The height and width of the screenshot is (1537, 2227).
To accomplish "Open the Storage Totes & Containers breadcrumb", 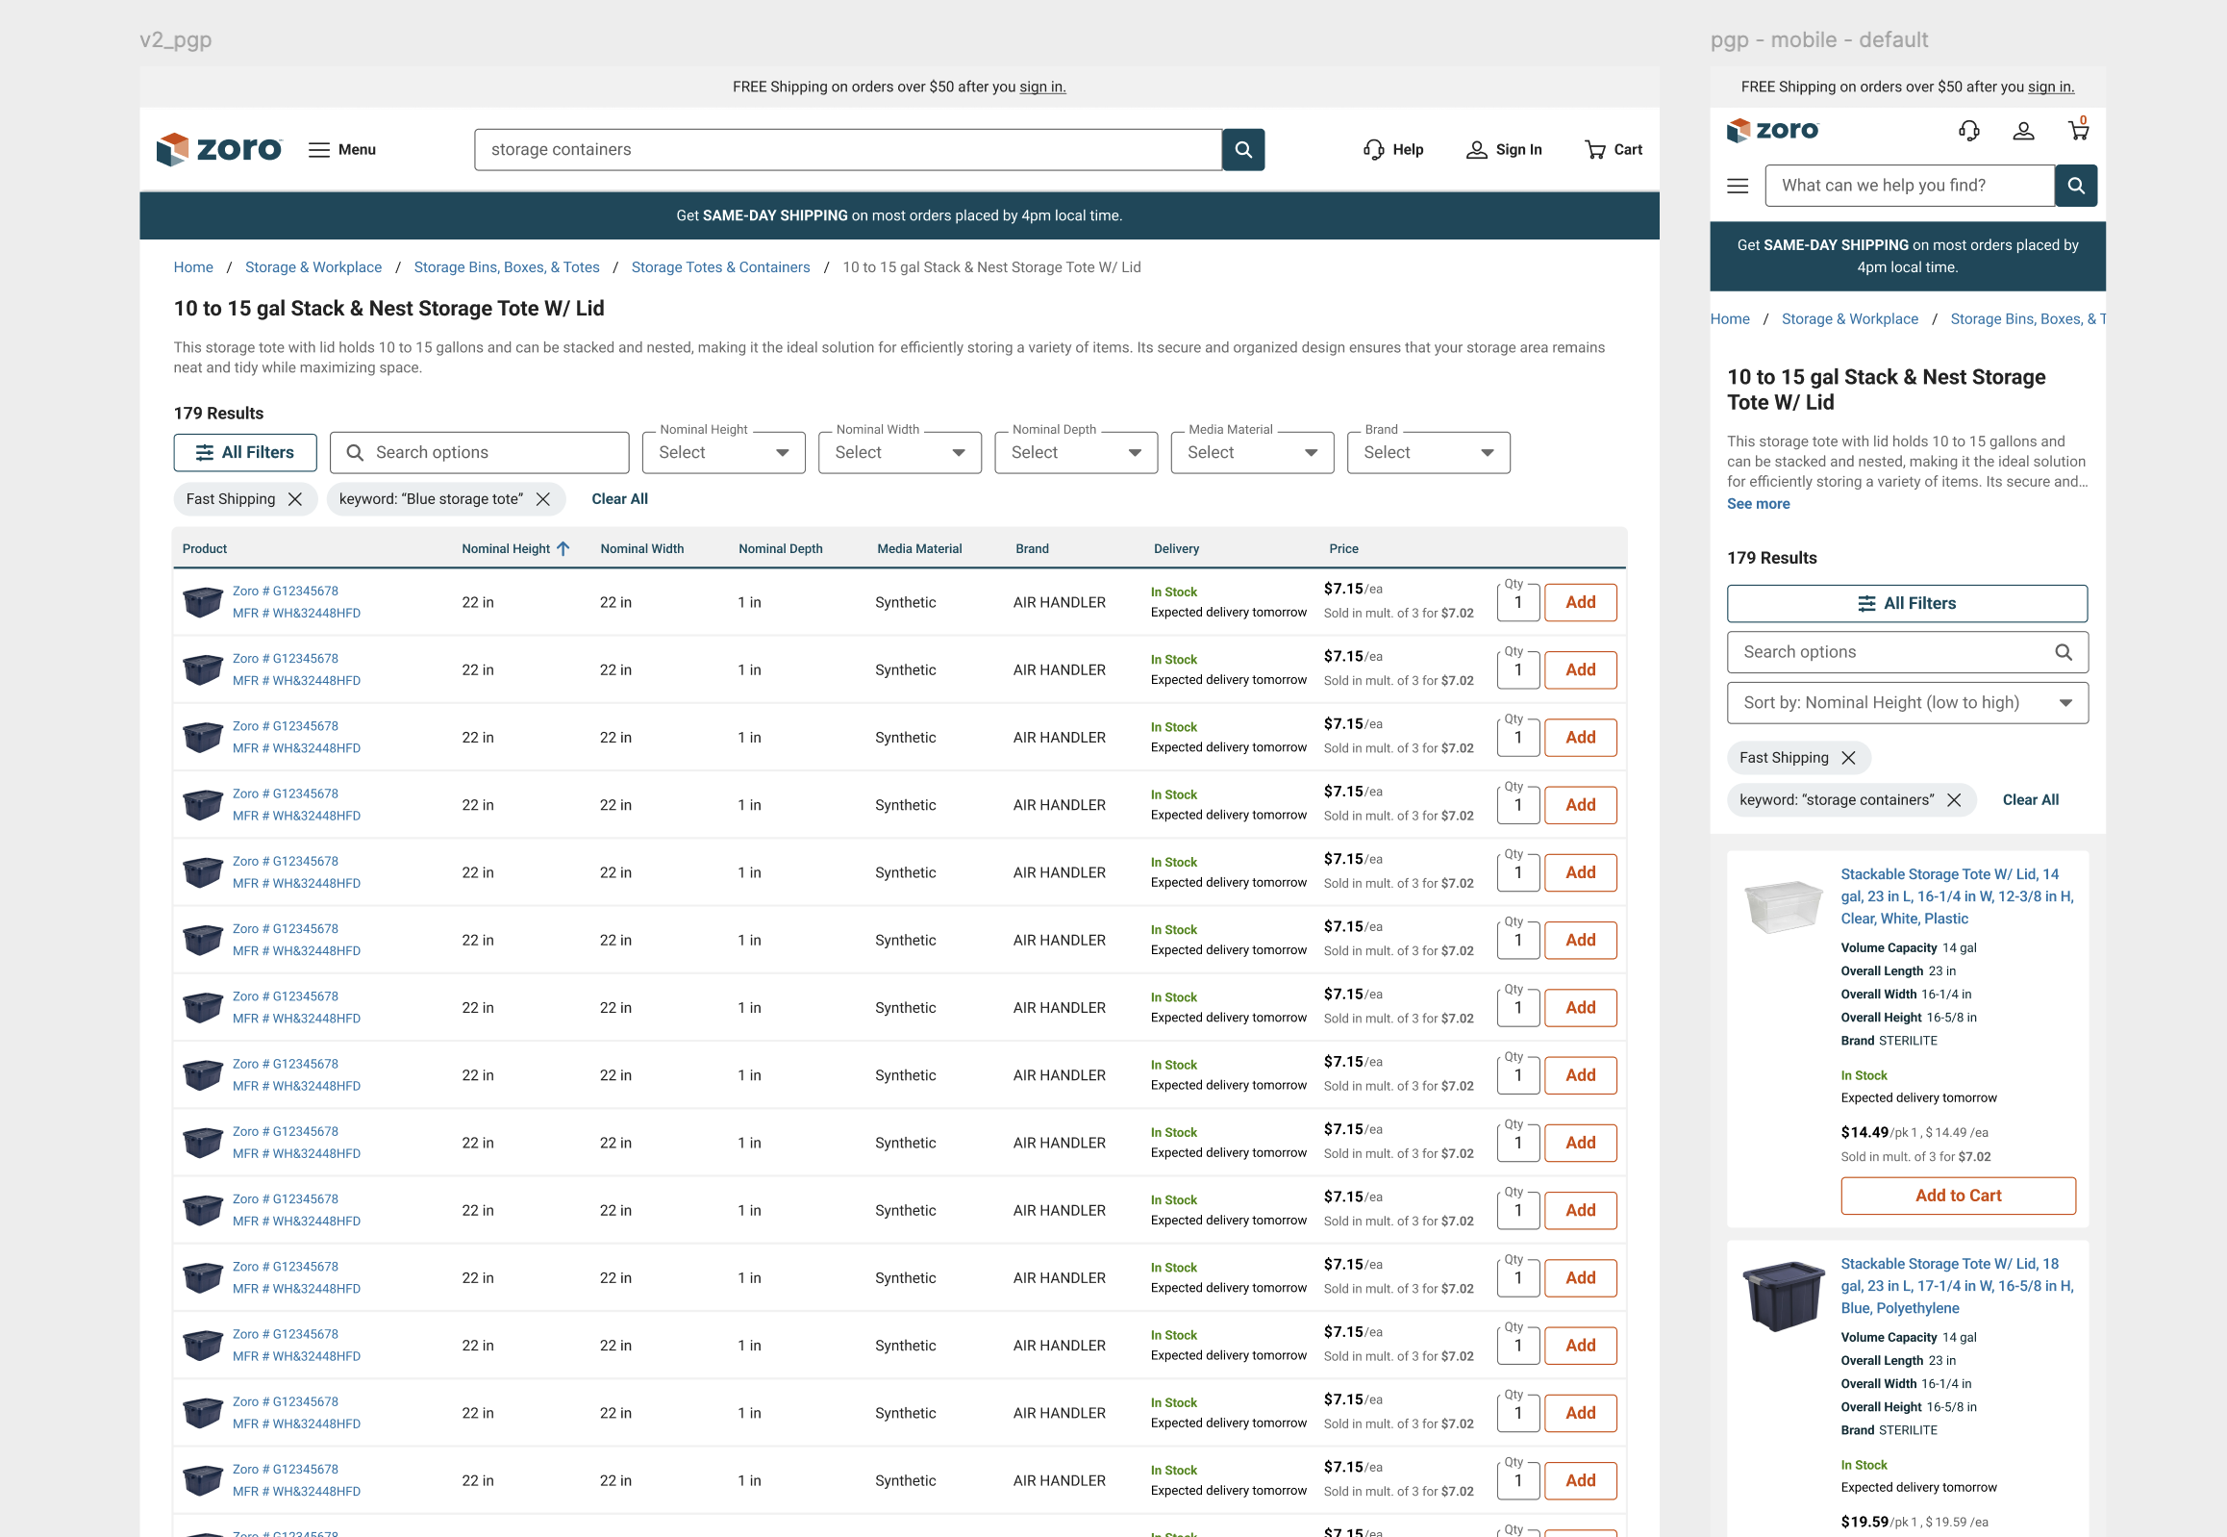I will pos(719,266).
